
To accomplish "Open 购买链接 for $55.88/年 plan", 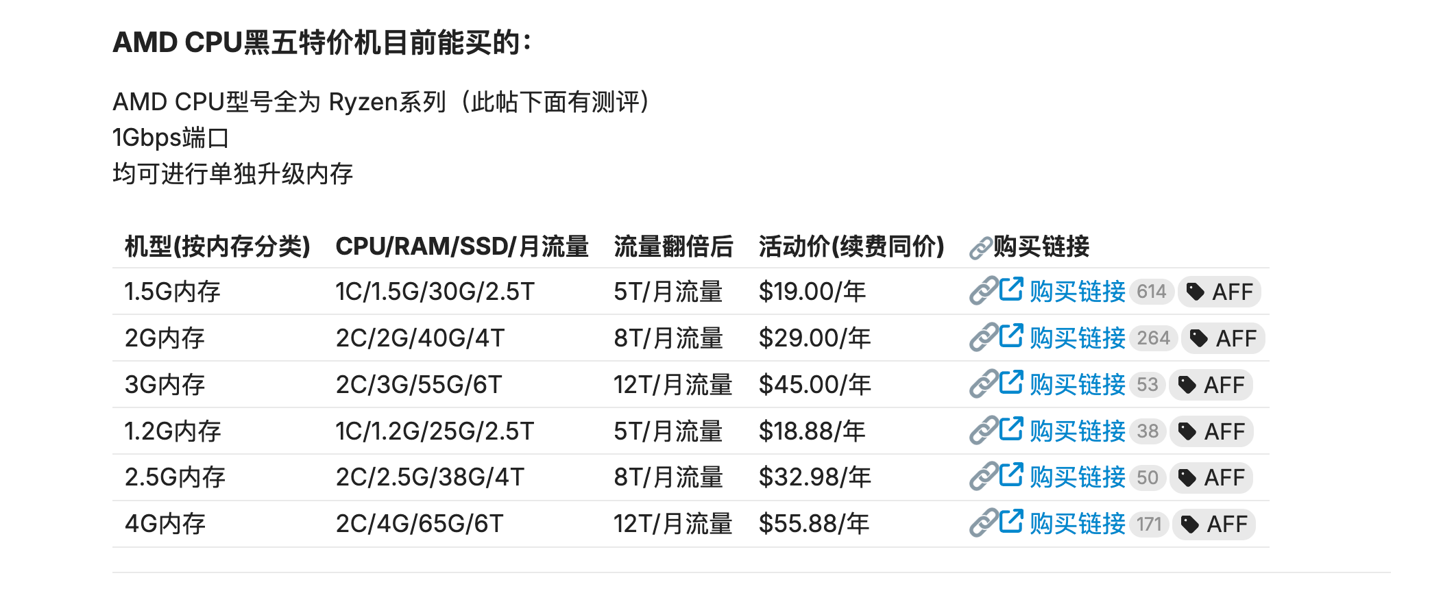I will [1077, 524].
